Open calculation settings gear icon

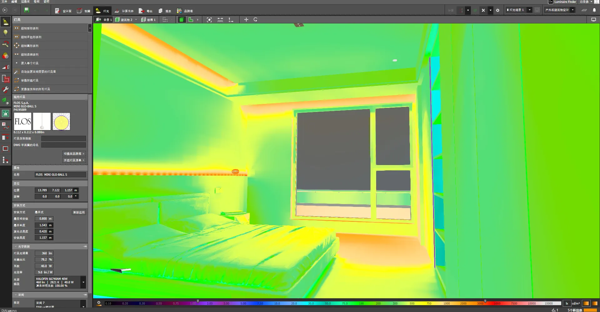tap(498, 10)
